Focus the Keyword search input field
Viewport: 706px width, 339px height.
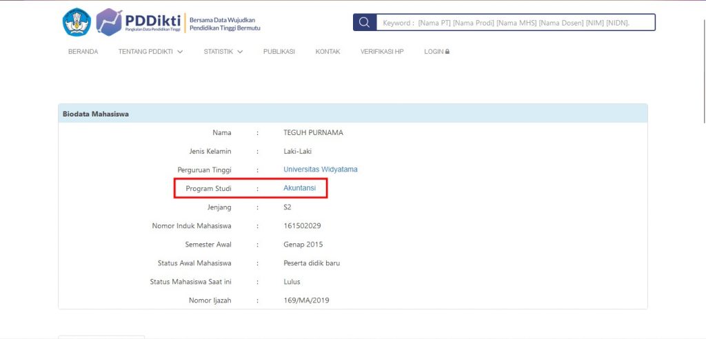click(516, 23)
